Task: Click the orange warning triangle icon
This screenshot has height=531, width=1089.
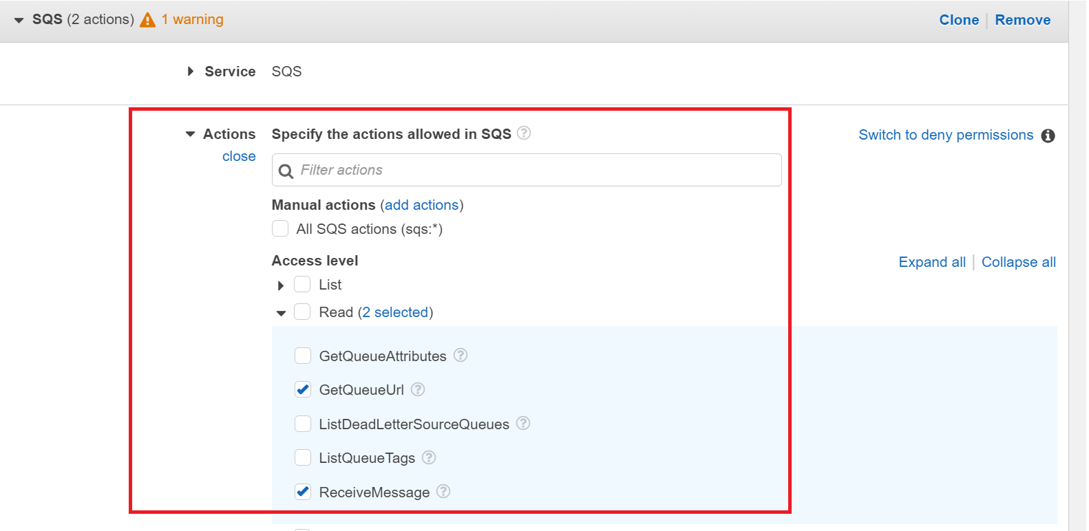Action: [147, 20]
